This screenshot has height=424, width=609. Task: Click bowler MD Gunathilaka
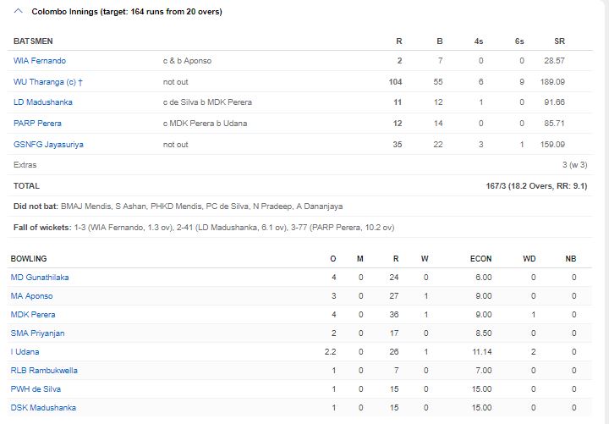pos(40,278)
